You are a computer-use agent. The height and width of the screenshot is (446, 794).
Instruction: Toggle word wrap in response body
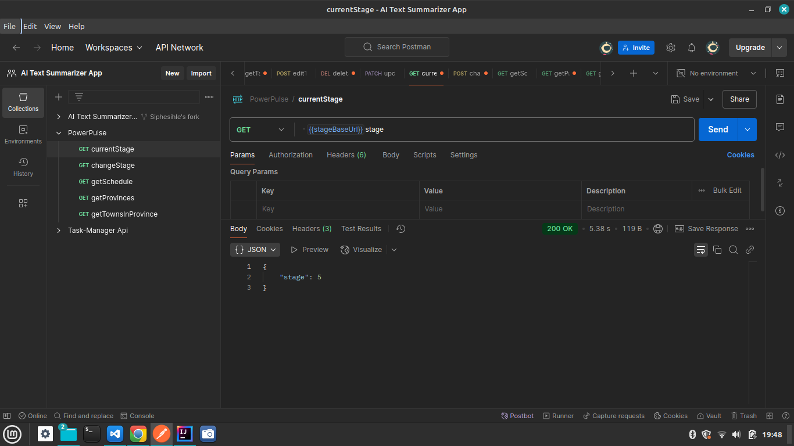click(701, 250)
